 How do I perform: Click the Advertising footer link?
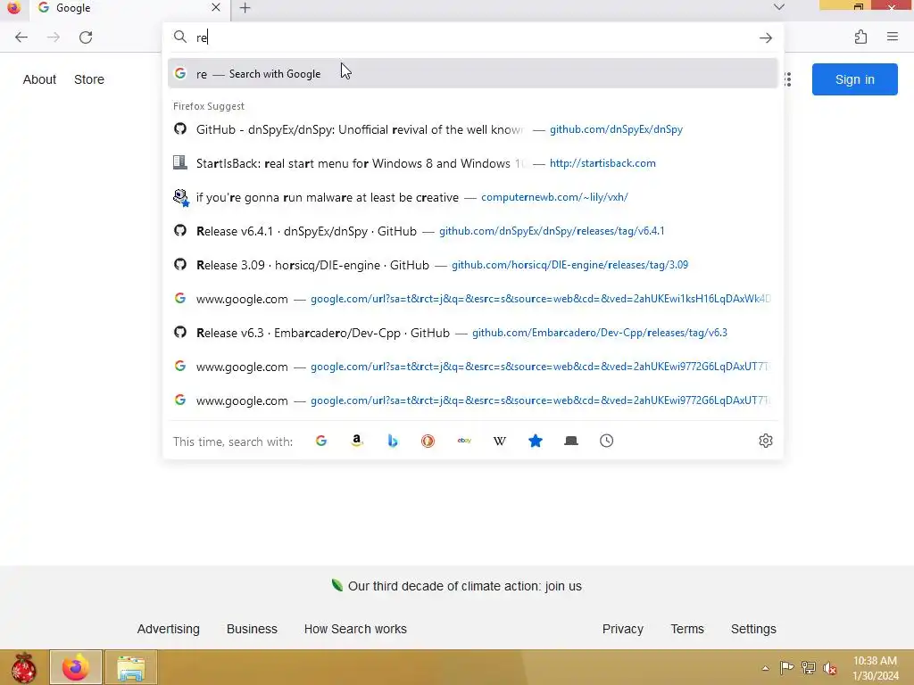168,629
